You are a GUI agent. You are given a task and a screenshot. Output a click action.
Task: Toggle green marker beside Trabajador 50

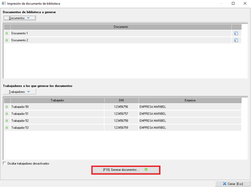pyautogui.click(x=7, y=107)
